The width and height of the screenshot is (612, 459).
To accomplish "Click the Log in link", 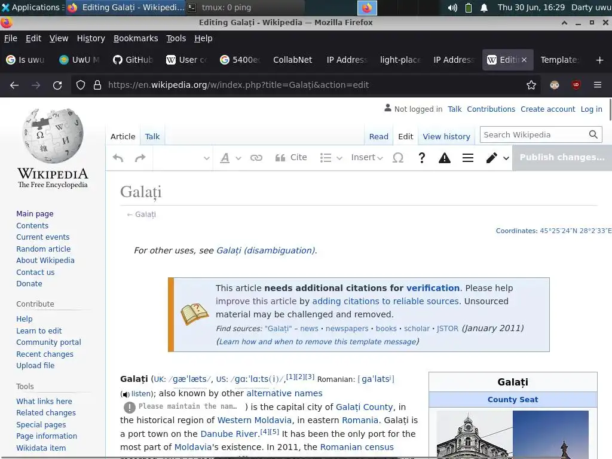I will pyautogui.click(x=591, y=109).
